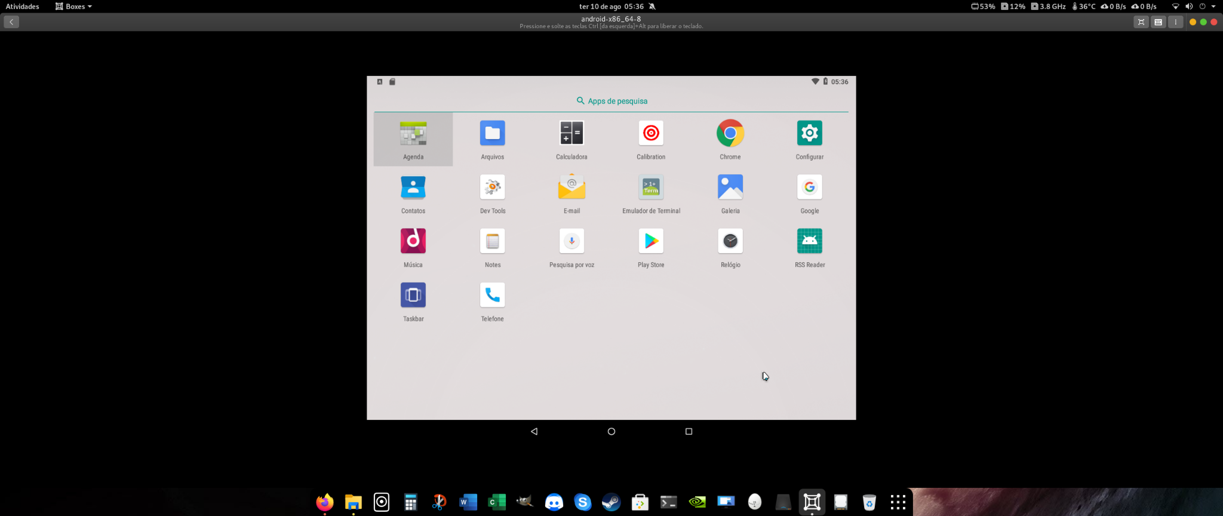Open the Galeria app
The height and width of the screenshot is (516, 1223).
730,193
